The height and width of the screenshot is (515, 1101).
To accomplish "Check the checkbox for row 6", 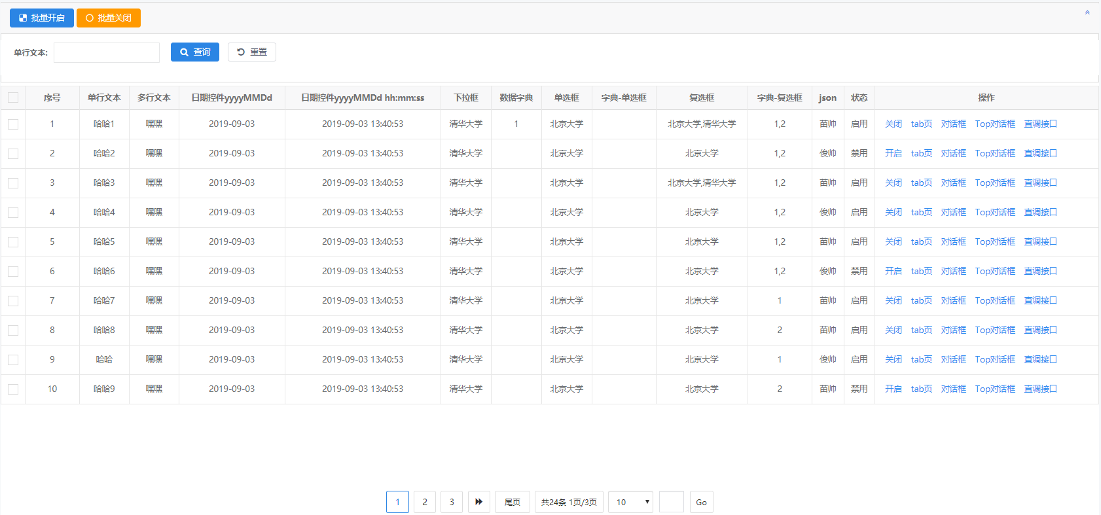I will (13, 271).
